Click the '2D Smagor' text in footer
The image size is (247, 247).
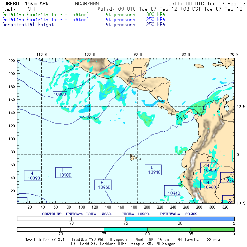166,244
